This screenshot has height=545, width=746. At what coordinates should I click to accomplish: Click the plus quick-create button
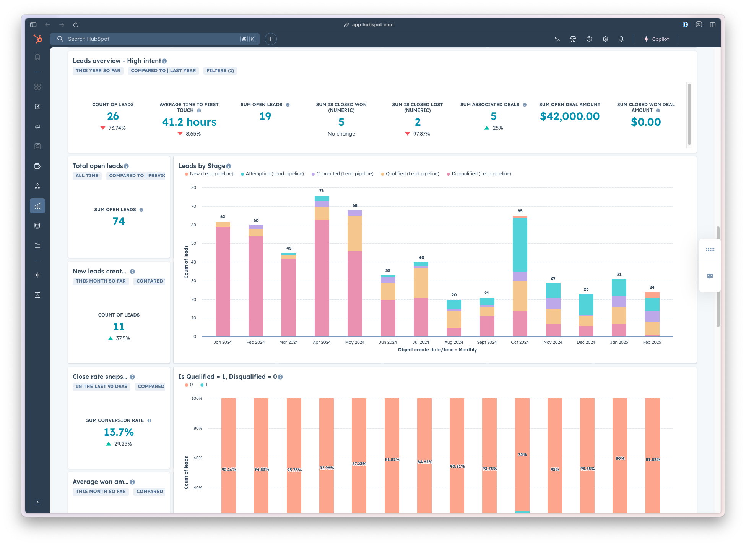coord(271,39)
